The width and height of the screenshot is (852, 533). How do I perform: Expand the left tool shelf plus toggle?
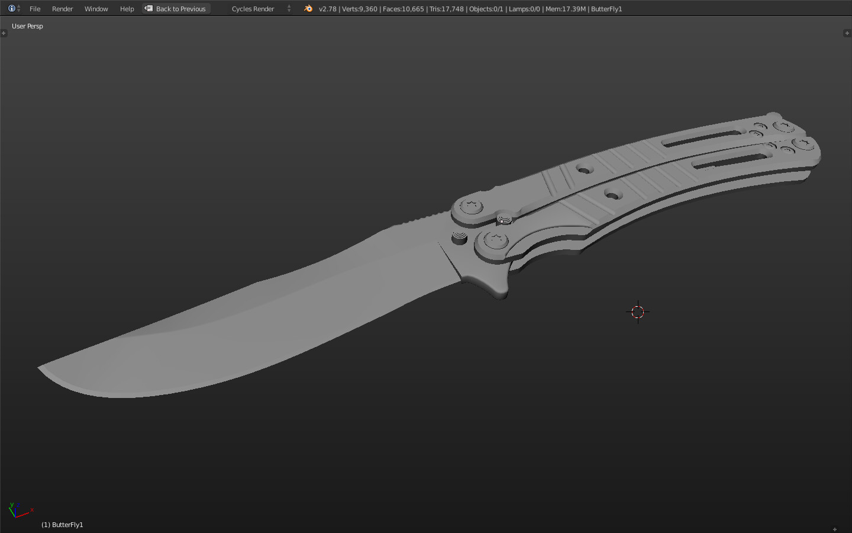point(4,33)
